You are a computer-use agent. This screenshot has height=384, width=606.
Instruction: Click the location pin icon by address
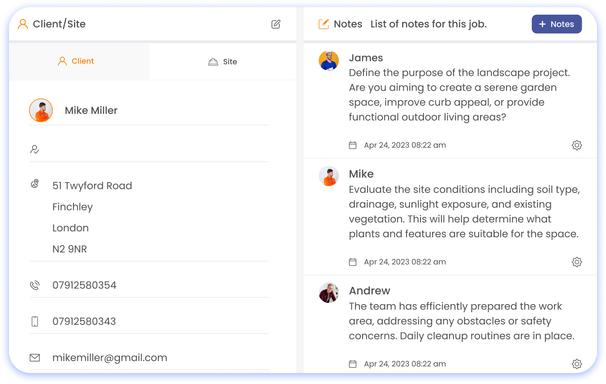(35, 184)
